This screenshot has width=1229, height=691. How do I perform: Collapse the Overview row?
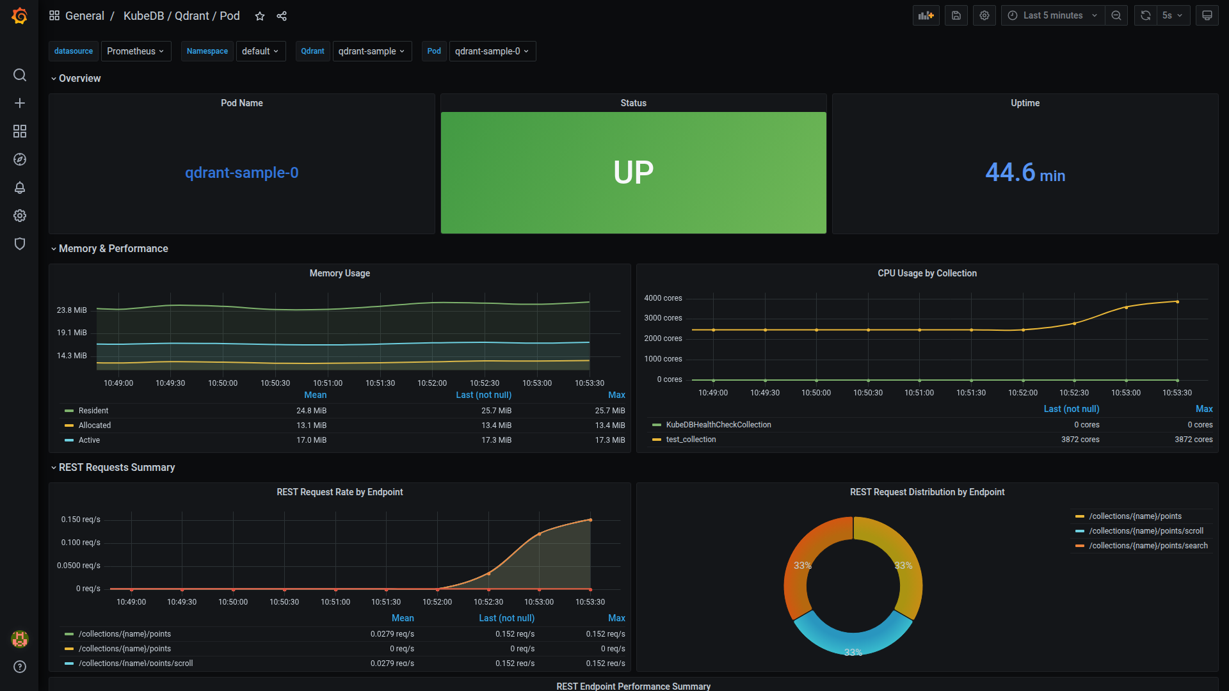click(76, 78)
